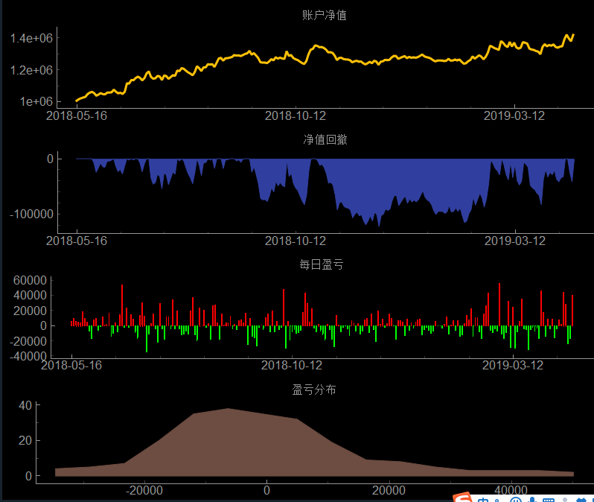Toggle the 中 Chinese language mode icon

pyautogui.click(x=484, y=500)
